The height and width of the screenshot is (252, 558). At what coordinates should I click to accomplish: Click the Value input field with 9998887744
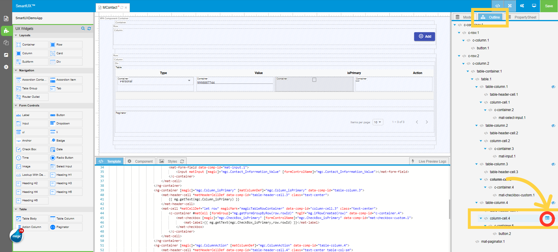[x=235, y=82]
